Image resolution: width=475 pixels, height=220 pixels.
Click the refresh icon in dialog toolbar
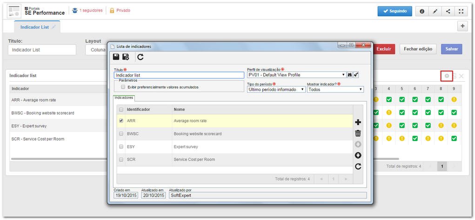tap(140, 57)
